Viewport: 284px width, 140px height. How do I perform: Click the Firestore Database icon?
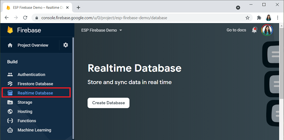tap(10, 84)
